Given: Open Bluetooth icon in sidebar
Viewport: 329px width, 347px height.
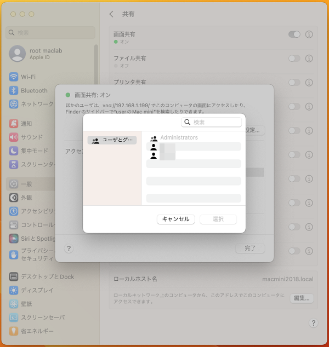Looking at the screenshot, I should [x=14, y=90].
